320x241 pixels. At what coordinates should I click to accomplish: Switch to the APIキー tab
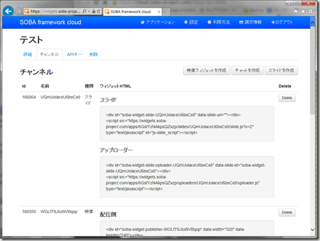coord(74,55)
